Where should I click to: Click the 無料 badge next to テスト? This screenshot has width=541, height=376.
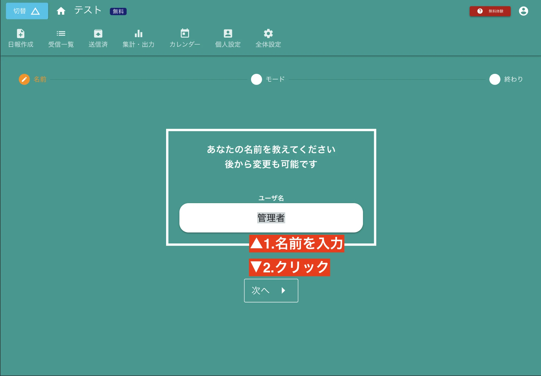[x=118, y=12]
